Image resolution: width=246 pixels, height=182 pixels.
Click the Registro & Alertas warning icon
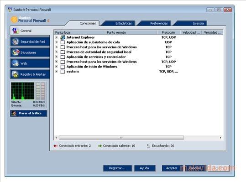(x=15, y=74)
